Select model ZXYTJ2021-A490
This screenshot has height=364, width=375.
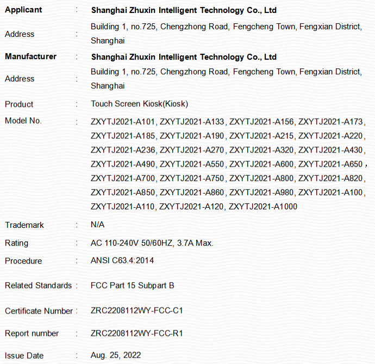[123, 164]
